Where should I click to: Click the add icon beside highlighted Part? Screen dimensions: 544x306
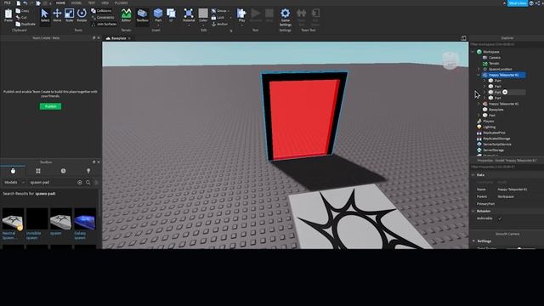pyautogui.click(x=505, y=92)
